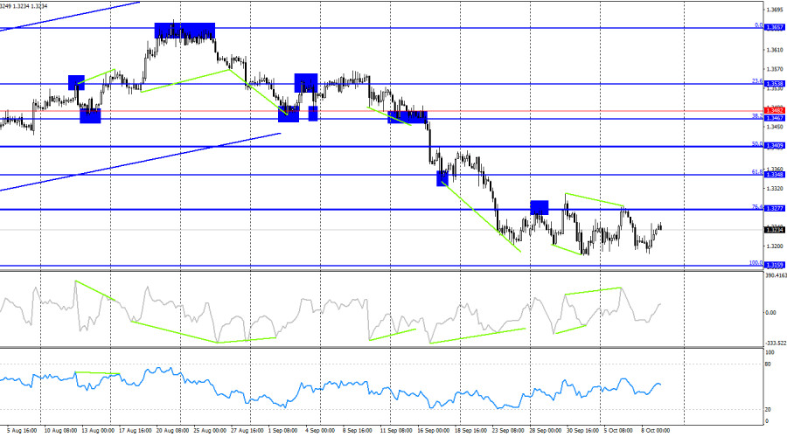Click the 1.3159 blue price tag

[x=775, y=265]
